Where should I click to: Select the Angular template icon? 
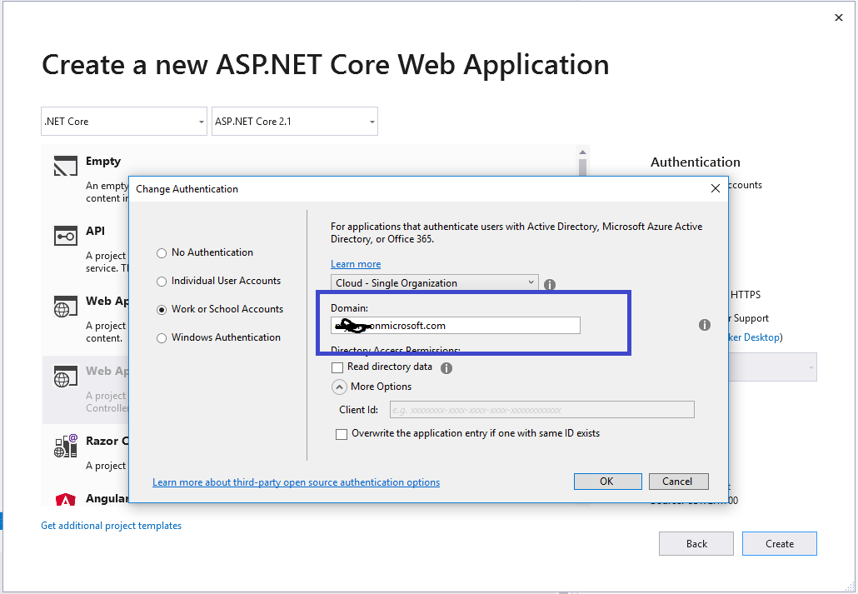pos(65,499)
